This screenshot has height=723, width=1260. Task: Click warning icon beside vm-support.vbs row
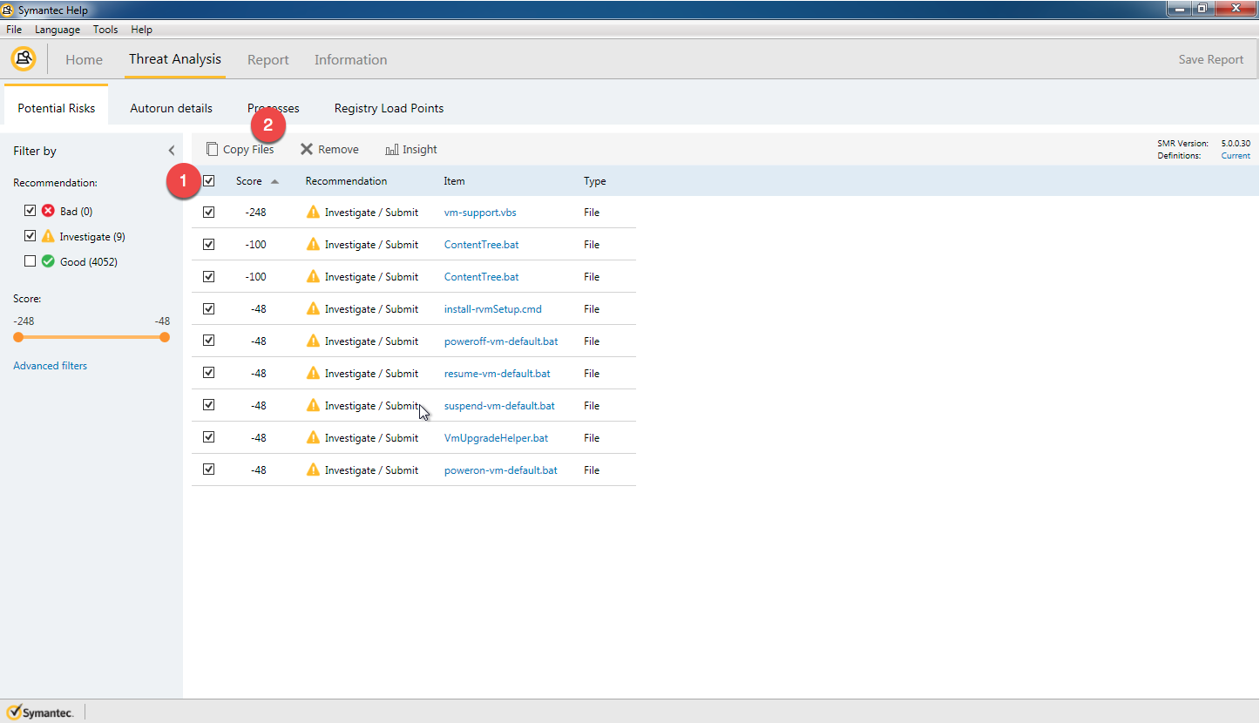[313, 213]
